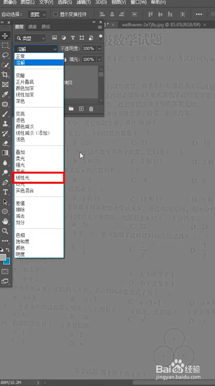Select the Brush tool
This screenshot has height=386, width=215.
[5, 114]
